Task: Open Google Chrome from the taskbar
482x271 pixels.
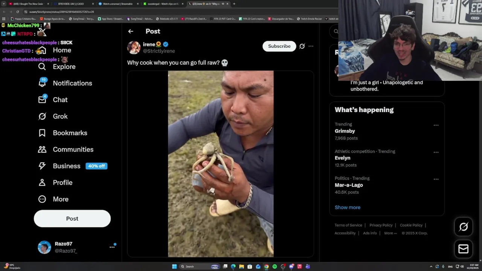Action: point(266,266)
